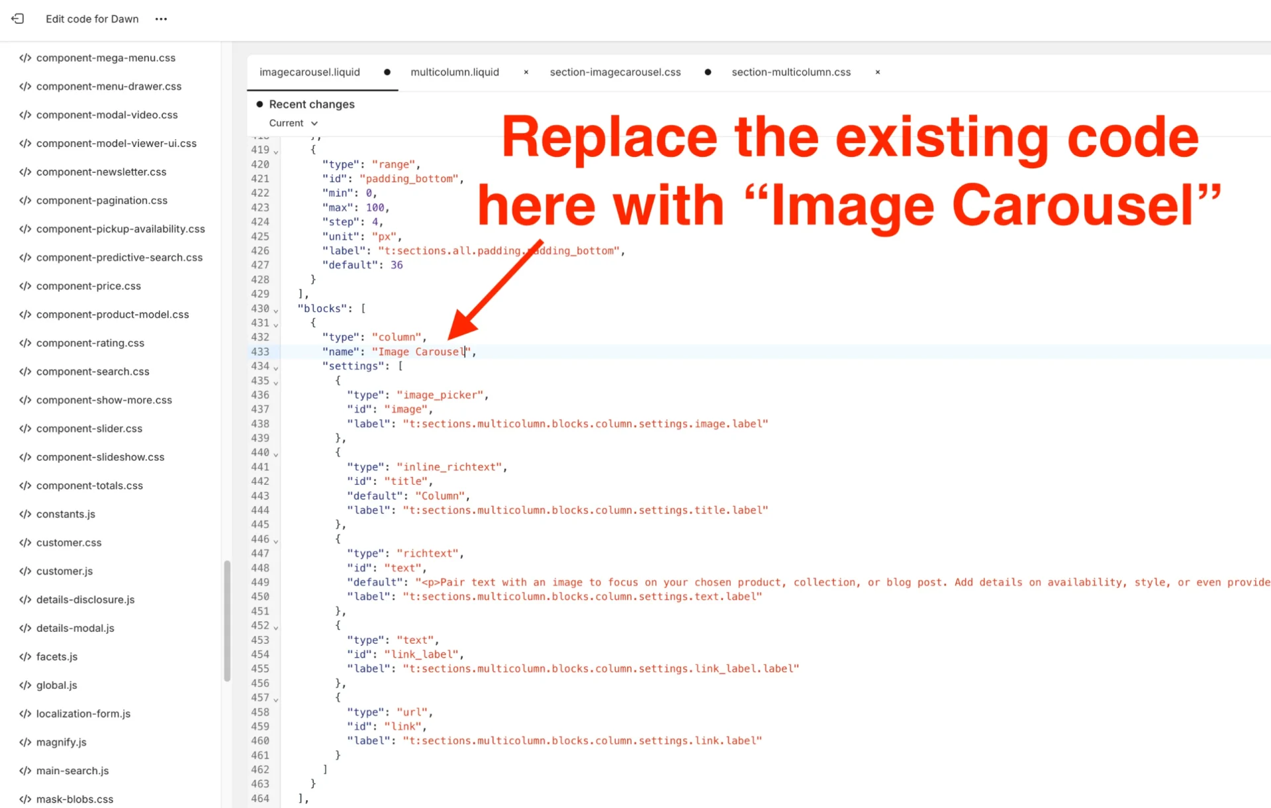Click the code file icon beside constants.js
Screen dimensions: 1271x808
click(x=25, y=514)
